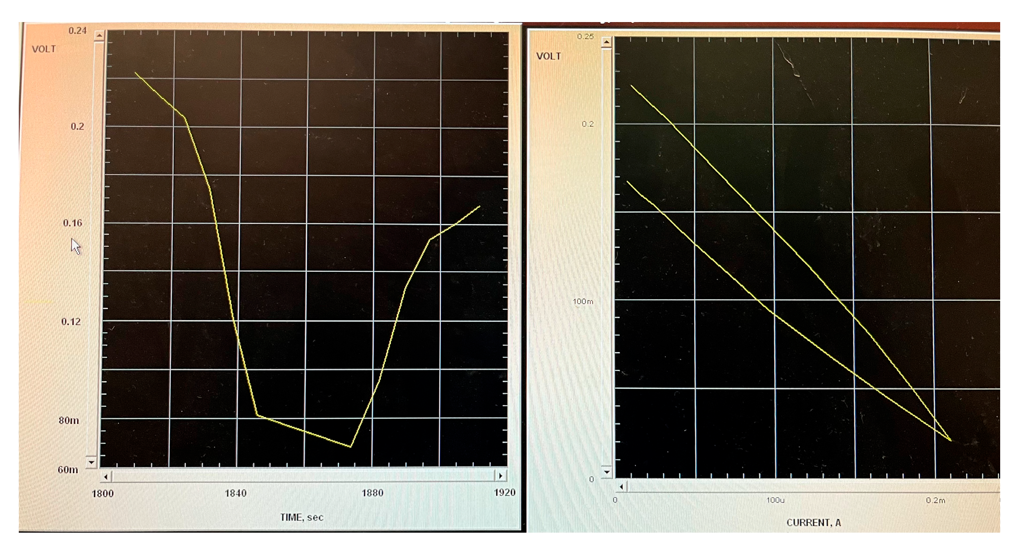Click the down arrow on the voltage-time plot's vertical scrollbar
The image size is (1026, 558).
tap(92, 462)
